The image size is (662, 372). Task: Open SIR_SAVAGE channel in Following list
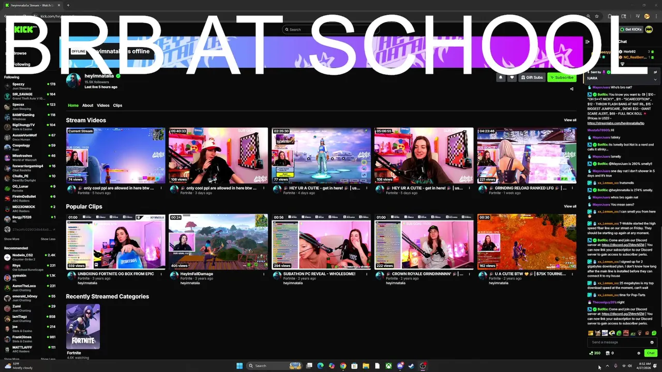[30, 96]
